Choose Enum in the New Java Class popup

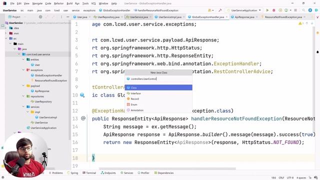pyautogui.click(x=158, y=104)
